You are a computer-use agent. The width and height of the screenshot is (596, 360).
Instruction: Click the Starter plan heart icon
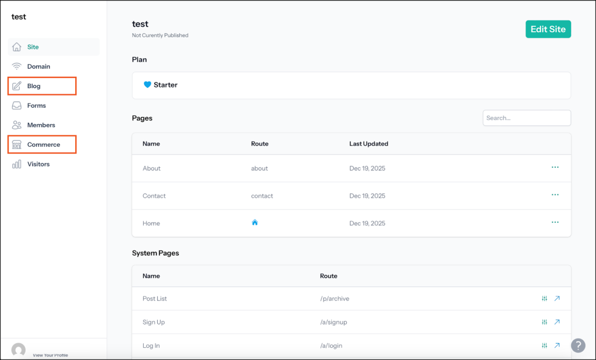pyautogui.click(x=147, y=85)
